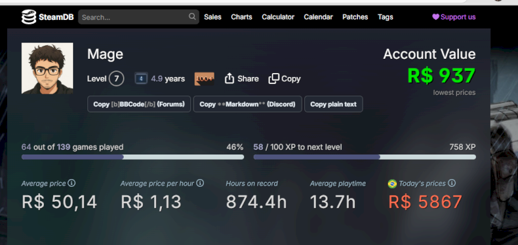Click the R$ 50,14 average price value

(x=60, y=202)
